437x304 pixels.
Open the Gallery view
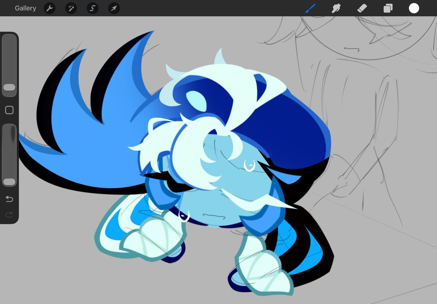coord(25,8)
